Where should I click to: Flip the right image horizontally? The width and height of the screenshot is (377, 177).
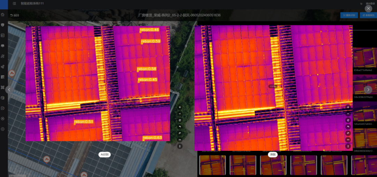(x=348, y=140)
